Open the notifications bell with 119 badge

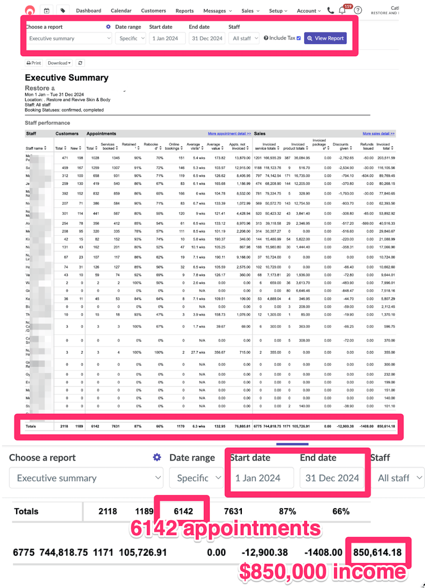pyautogui.click(x=342, y=11)
